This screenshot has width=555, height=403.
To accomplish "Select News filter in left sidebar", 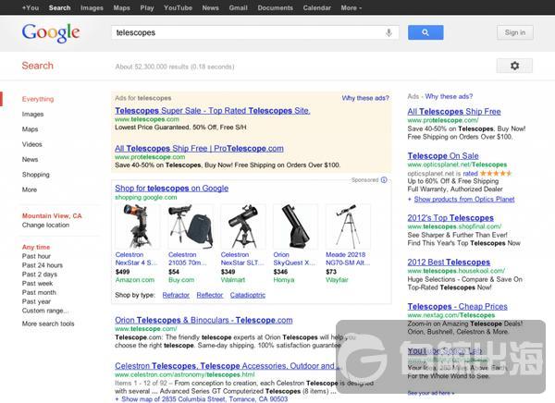I will click(30, 160).
